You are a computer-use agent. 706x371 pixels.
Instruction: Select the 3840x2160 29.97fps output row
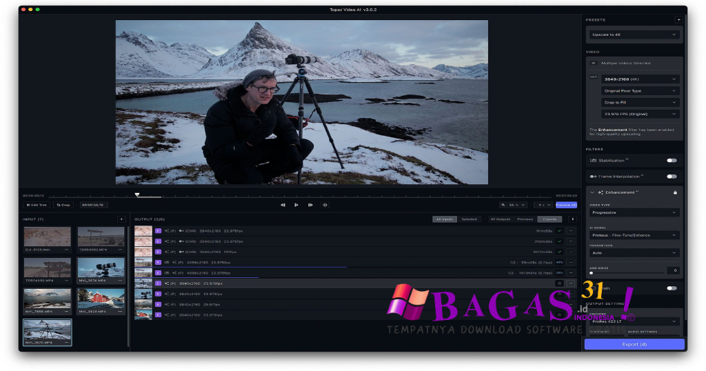click(x=356, y=304)
